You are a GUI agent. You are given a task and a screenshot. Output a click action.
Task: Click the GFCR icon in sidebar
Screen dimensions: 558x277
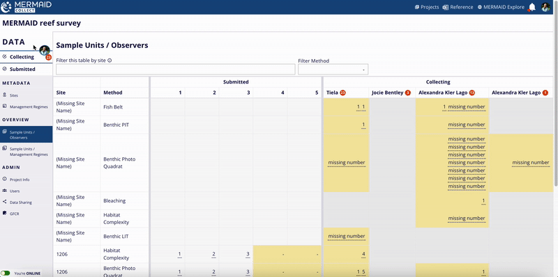pos(5,213)
